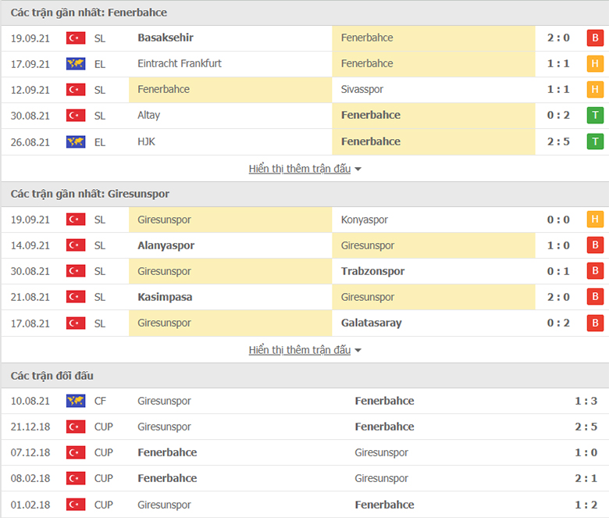Screen dimensions: 609x518
Task: Expand more Fenerbahce matches via dropdown arrow
Action: [x=358, y=169]
